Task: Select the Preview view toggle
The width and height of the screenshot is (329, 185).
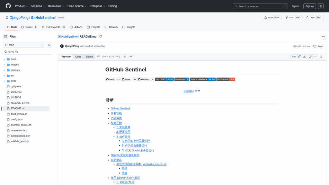Action: coord(66,57)
